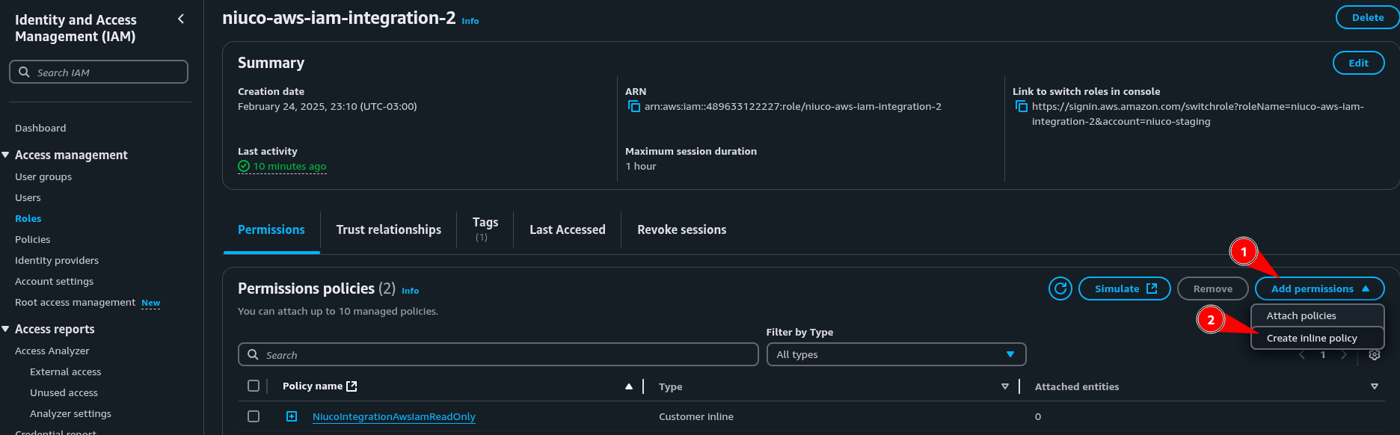Open Info link beside the role name

pos(470,21)
